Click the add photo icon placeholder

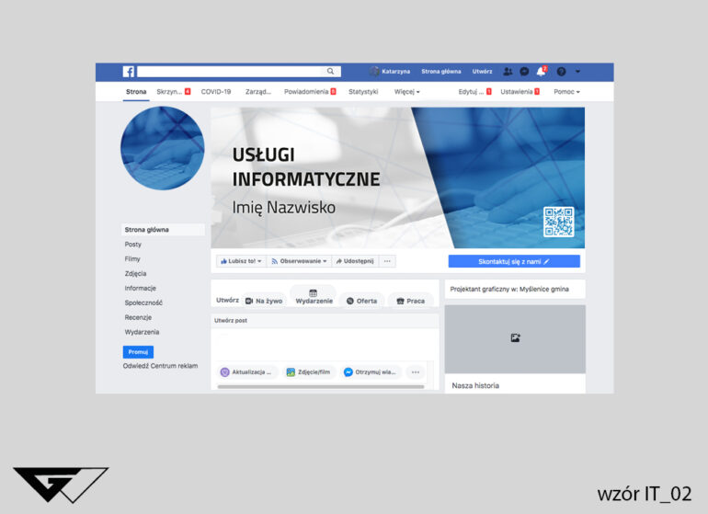(515, 338)
